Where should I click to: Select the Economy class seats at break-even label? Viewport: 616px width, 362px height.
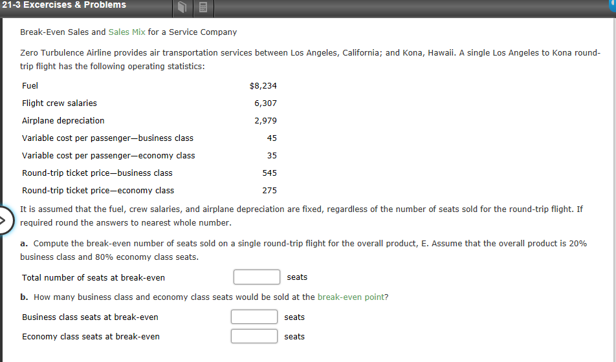pos(91,337)
